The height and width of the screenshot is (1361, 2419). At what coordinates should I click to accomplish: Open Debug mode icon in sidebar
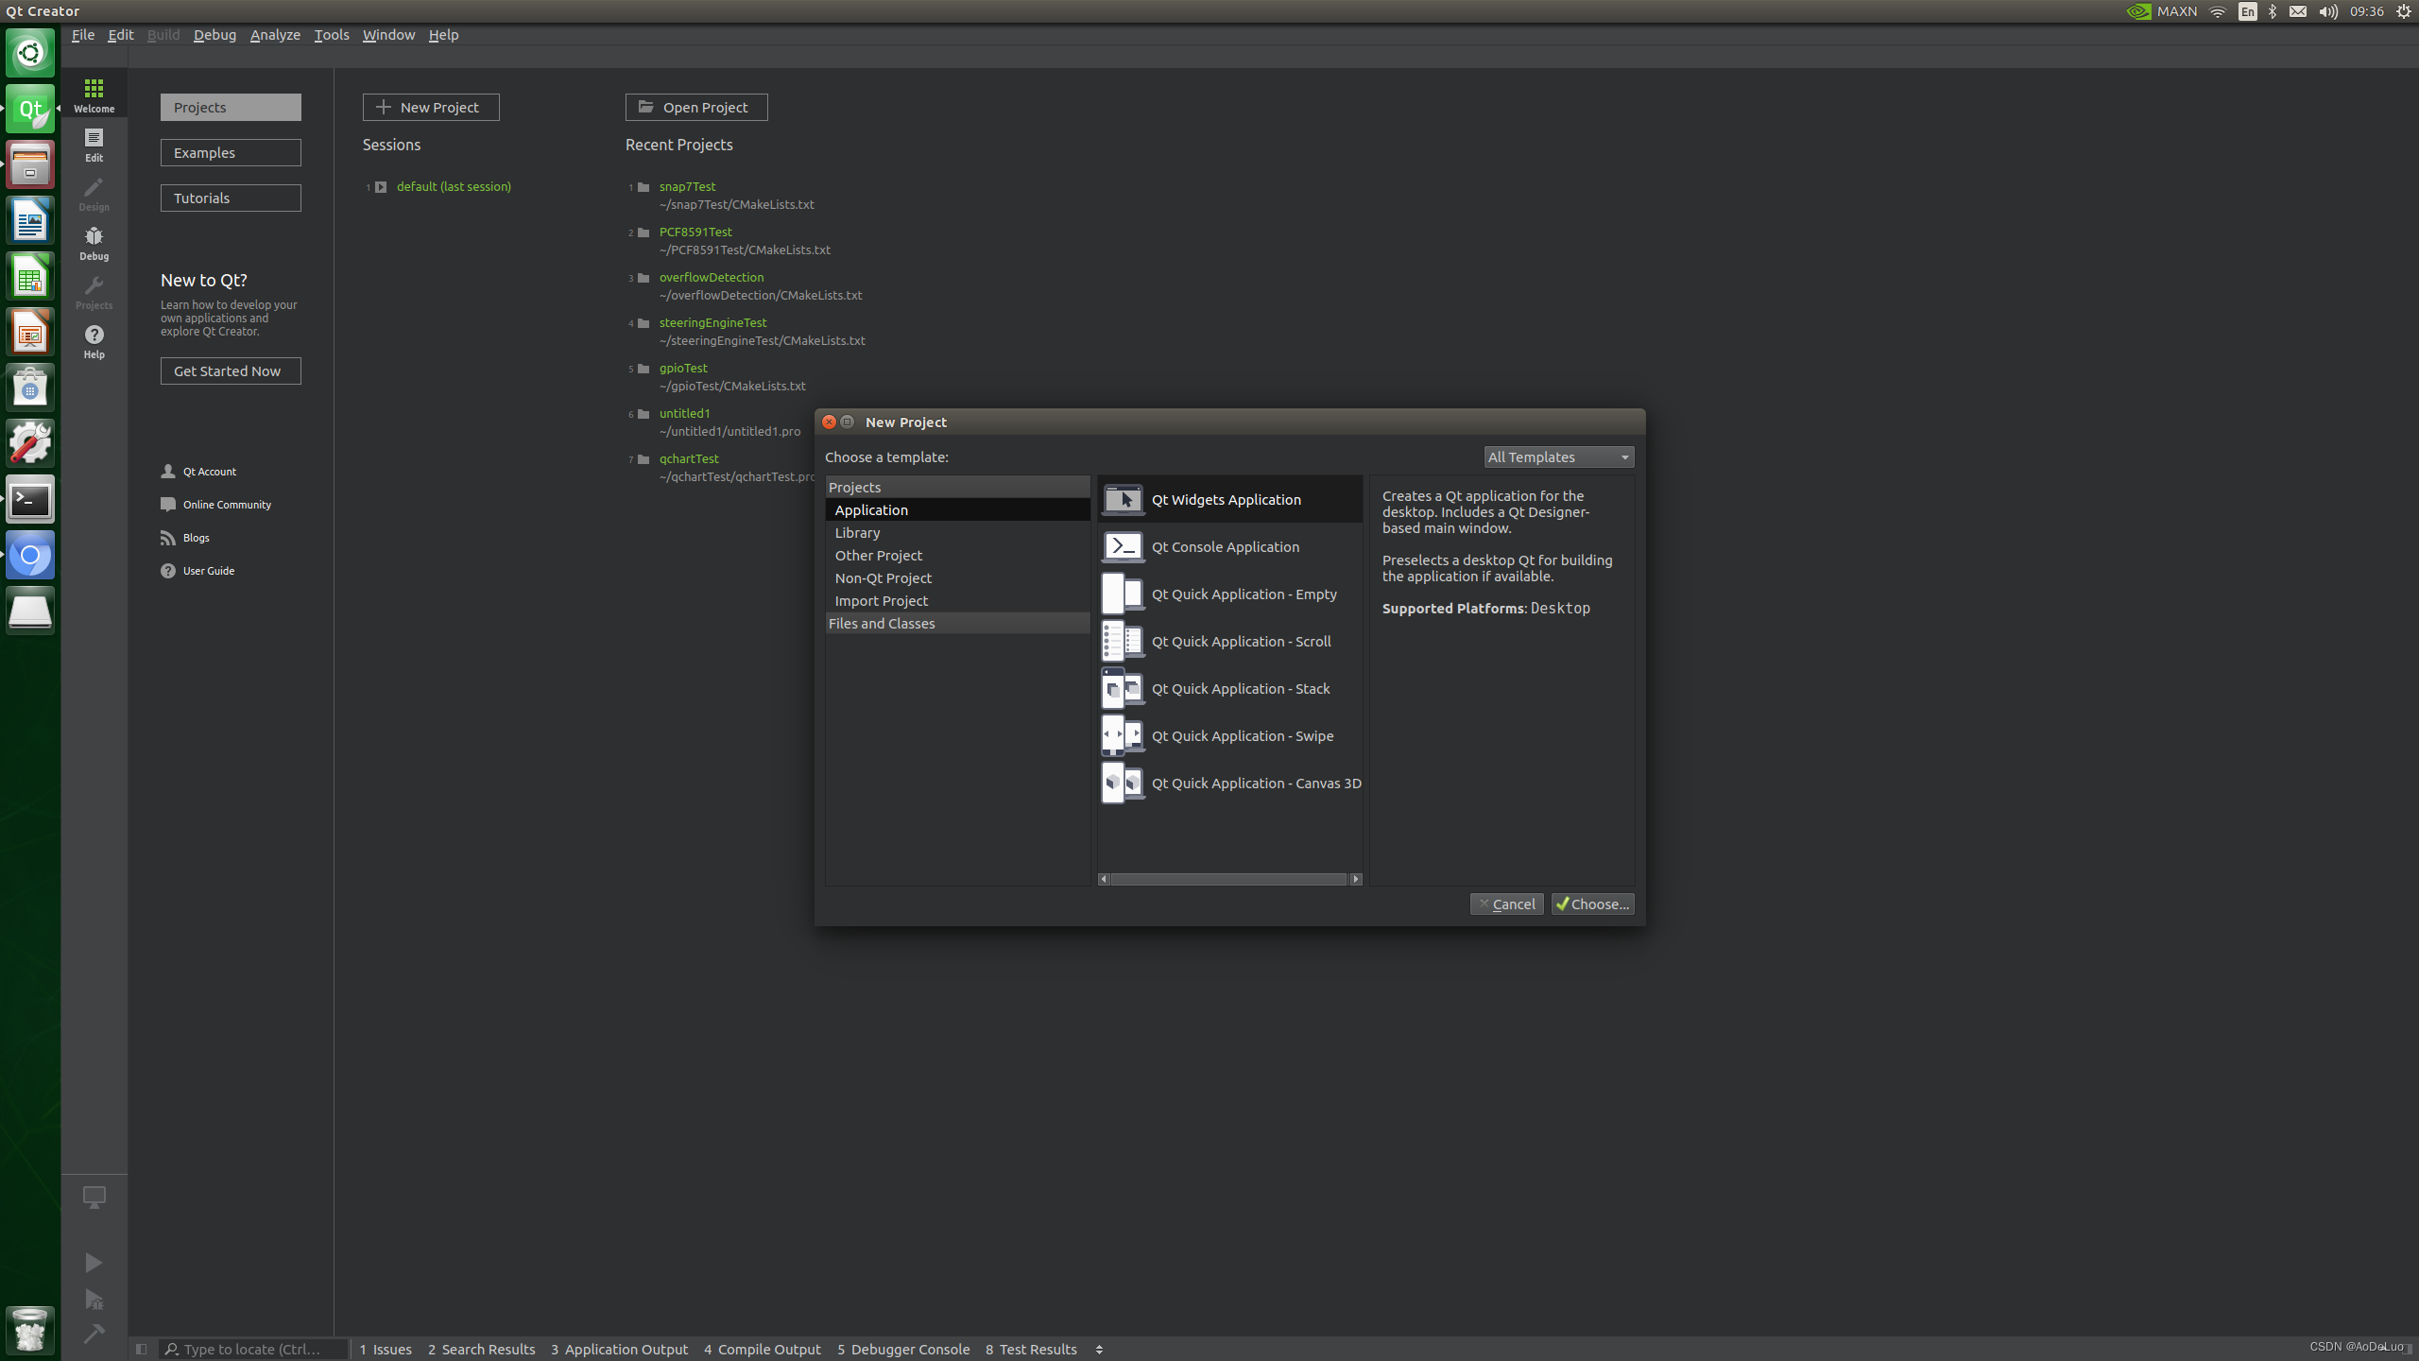click(94, 244)
